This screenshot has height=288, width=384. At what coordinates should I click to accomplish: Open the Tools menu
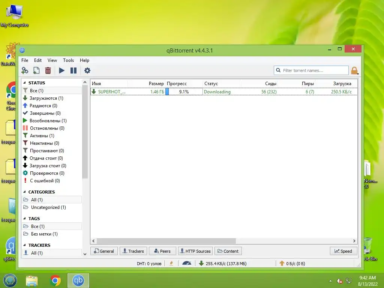(68, 60)
